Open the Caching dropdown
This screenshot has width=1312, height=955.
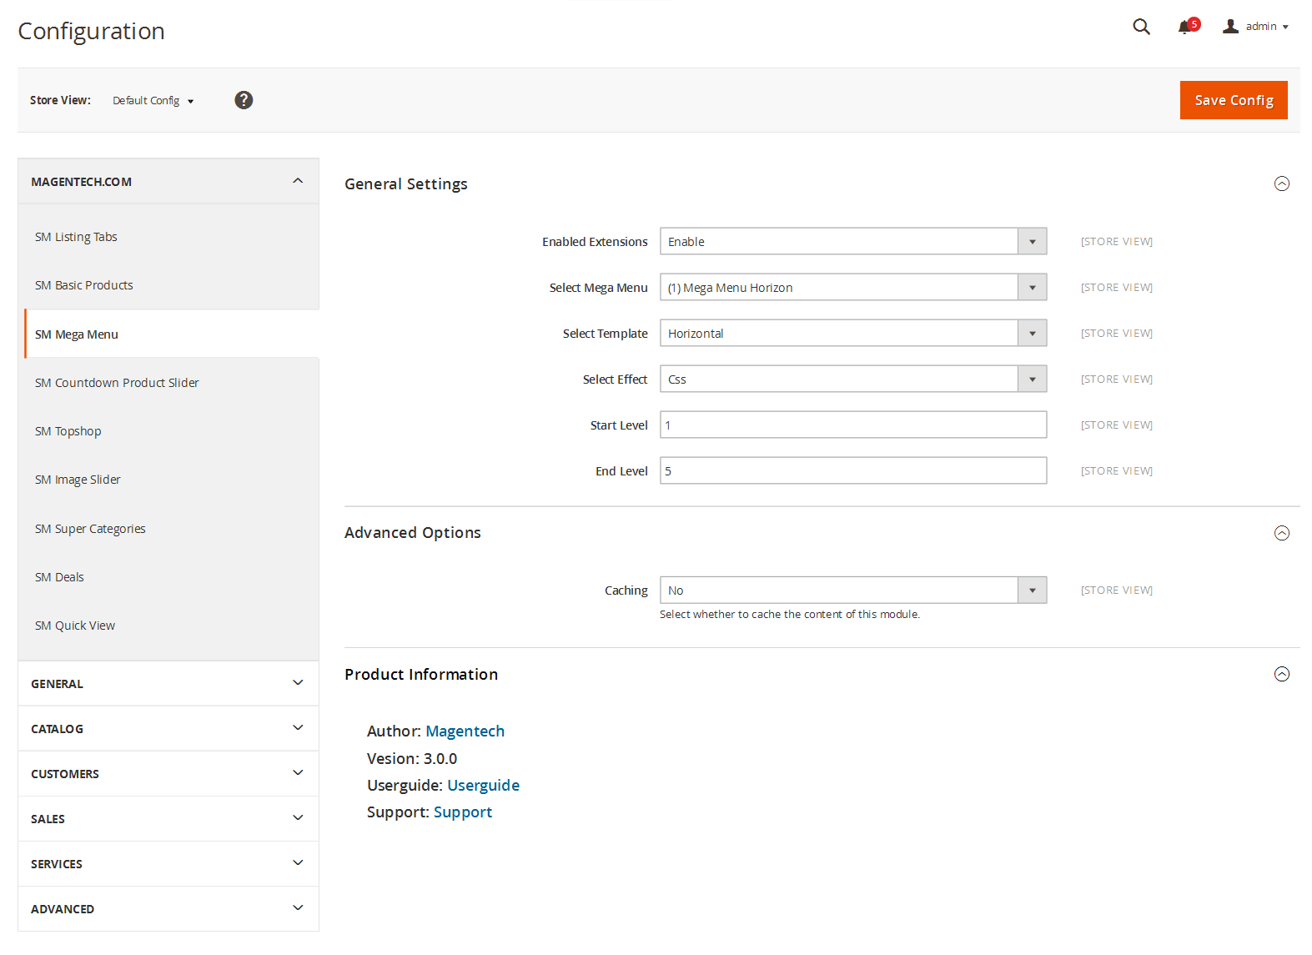(x=852, y=591)
